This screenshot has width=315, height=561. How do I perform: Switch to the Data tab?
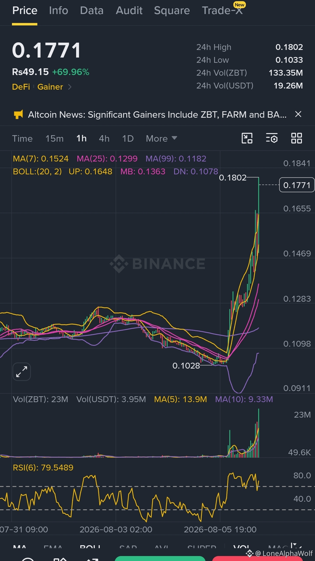(x=92, y=11)
